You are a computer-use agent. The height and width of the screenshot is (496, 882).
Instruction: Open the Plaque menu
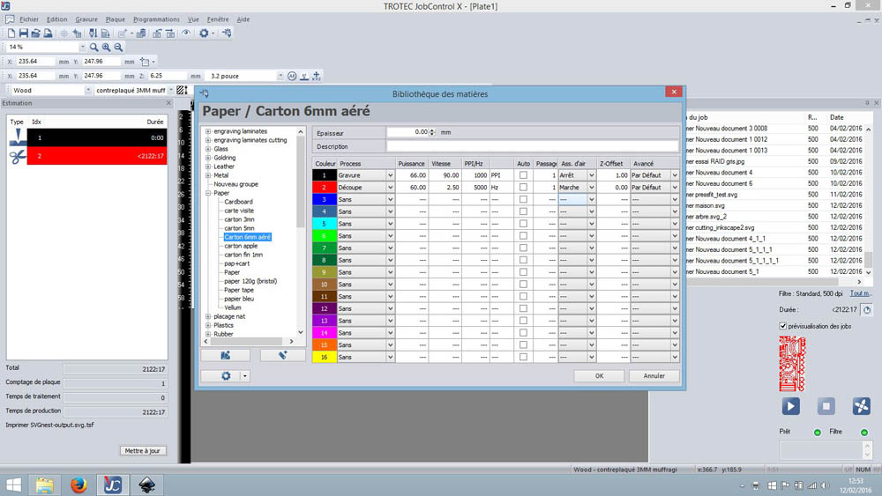click(x=116, y=19)
